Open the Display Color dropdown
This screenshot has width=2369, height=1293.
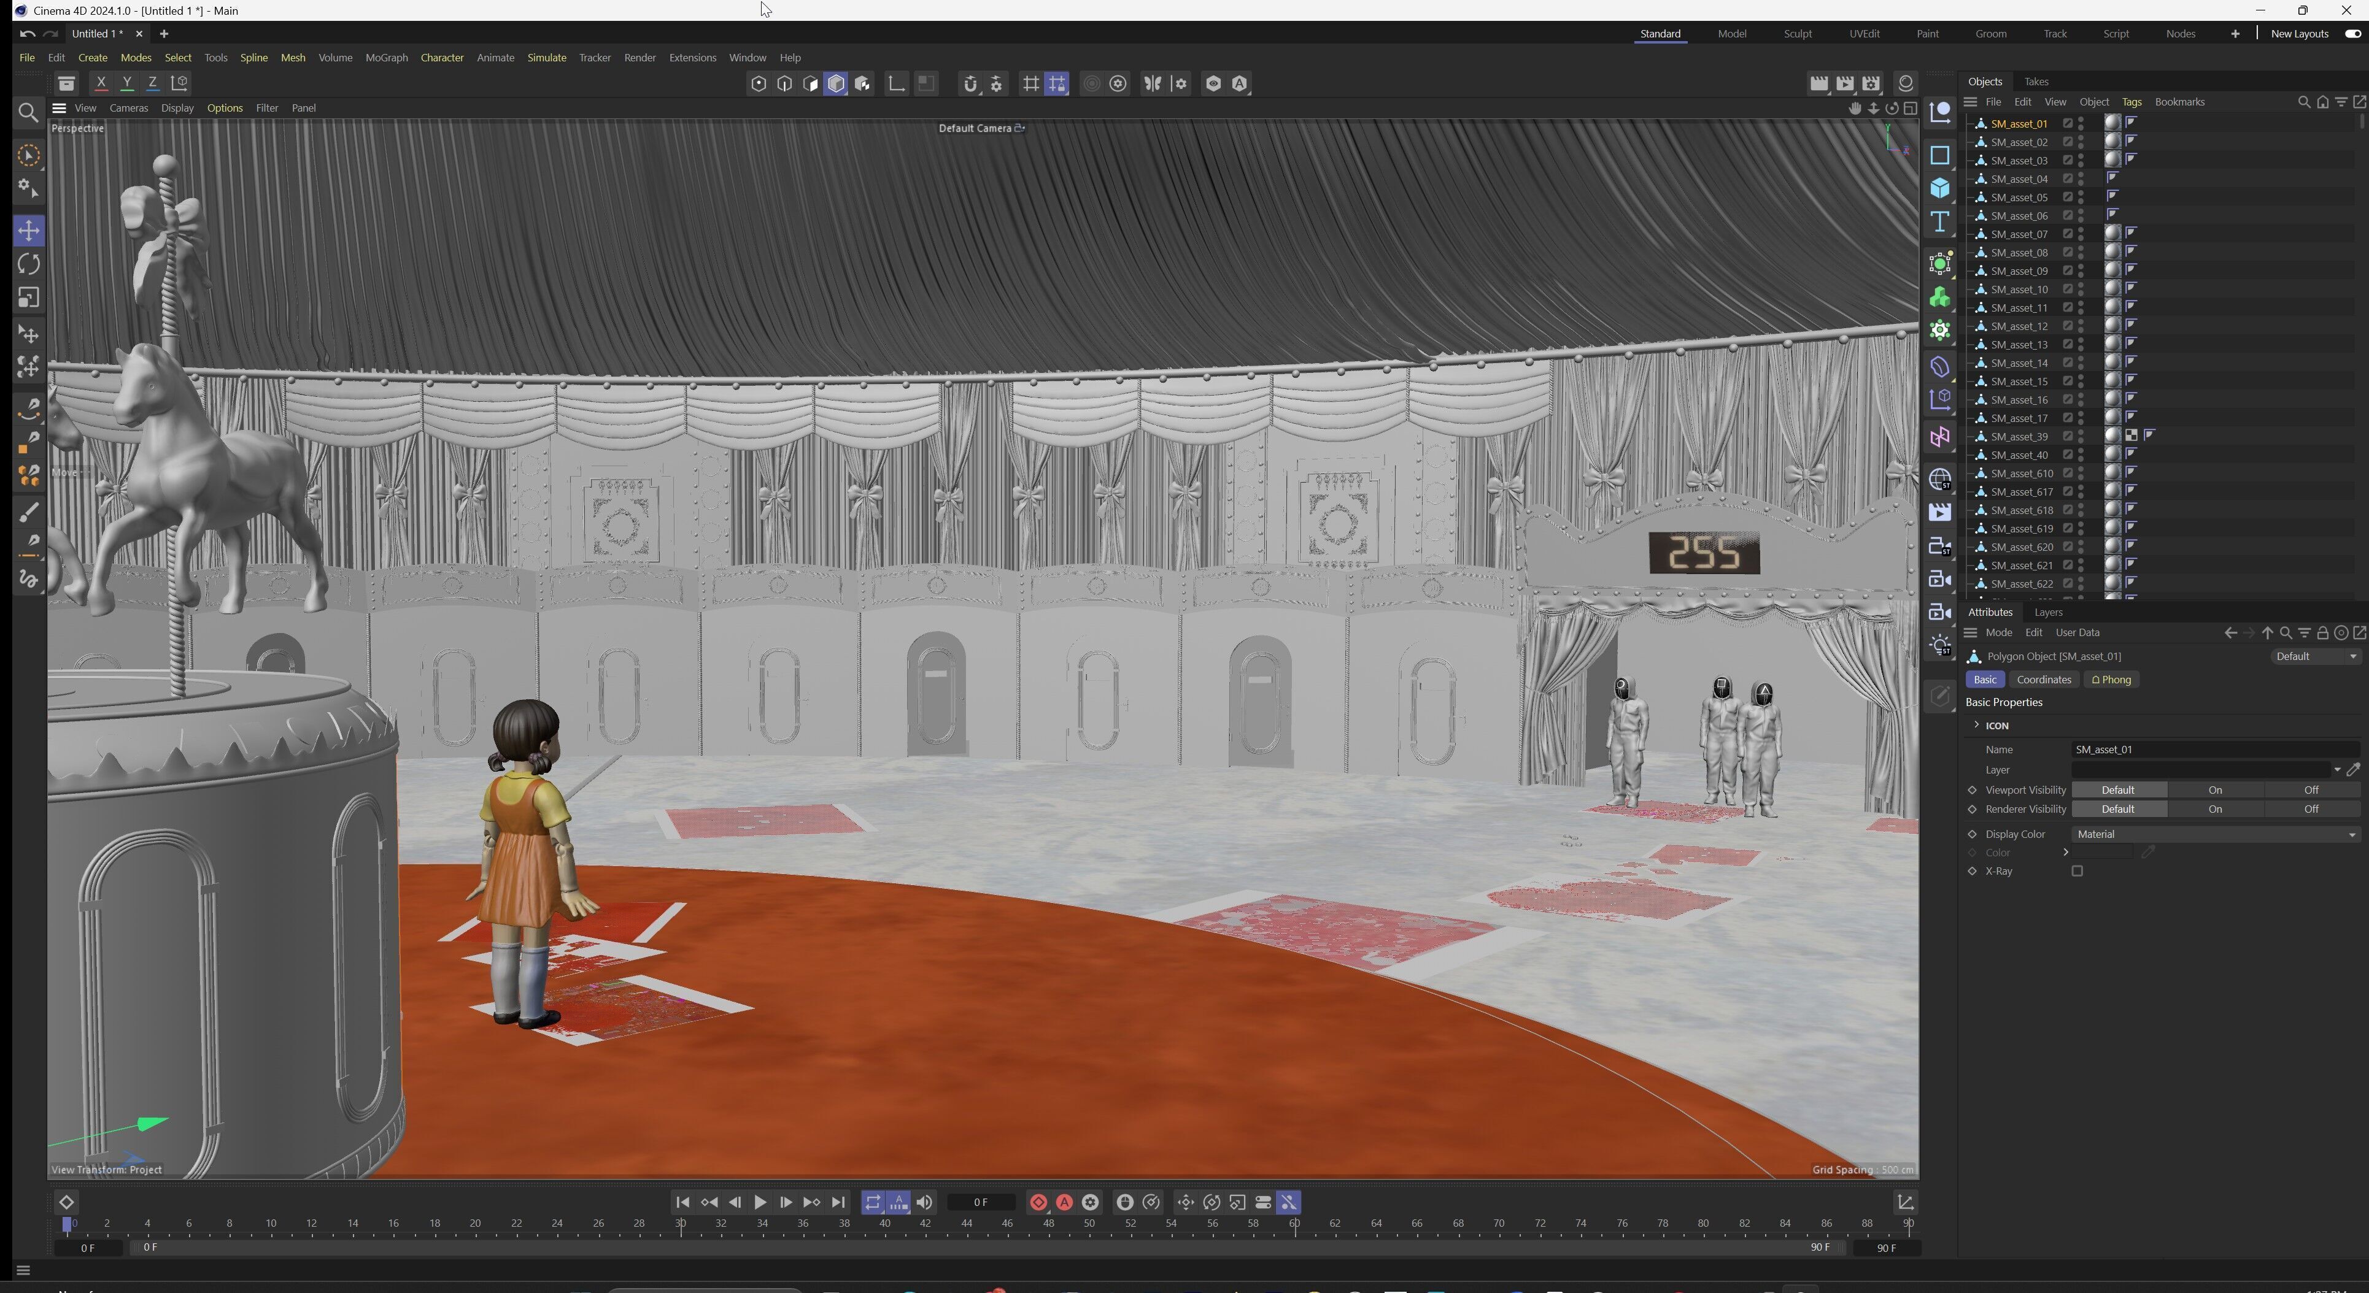[x=2214, y=834]
